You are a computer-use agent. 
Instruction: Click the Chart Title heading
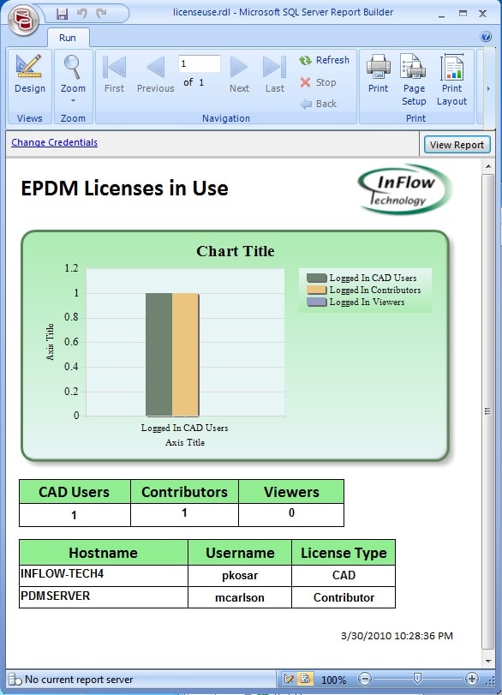tap(236, 251)
